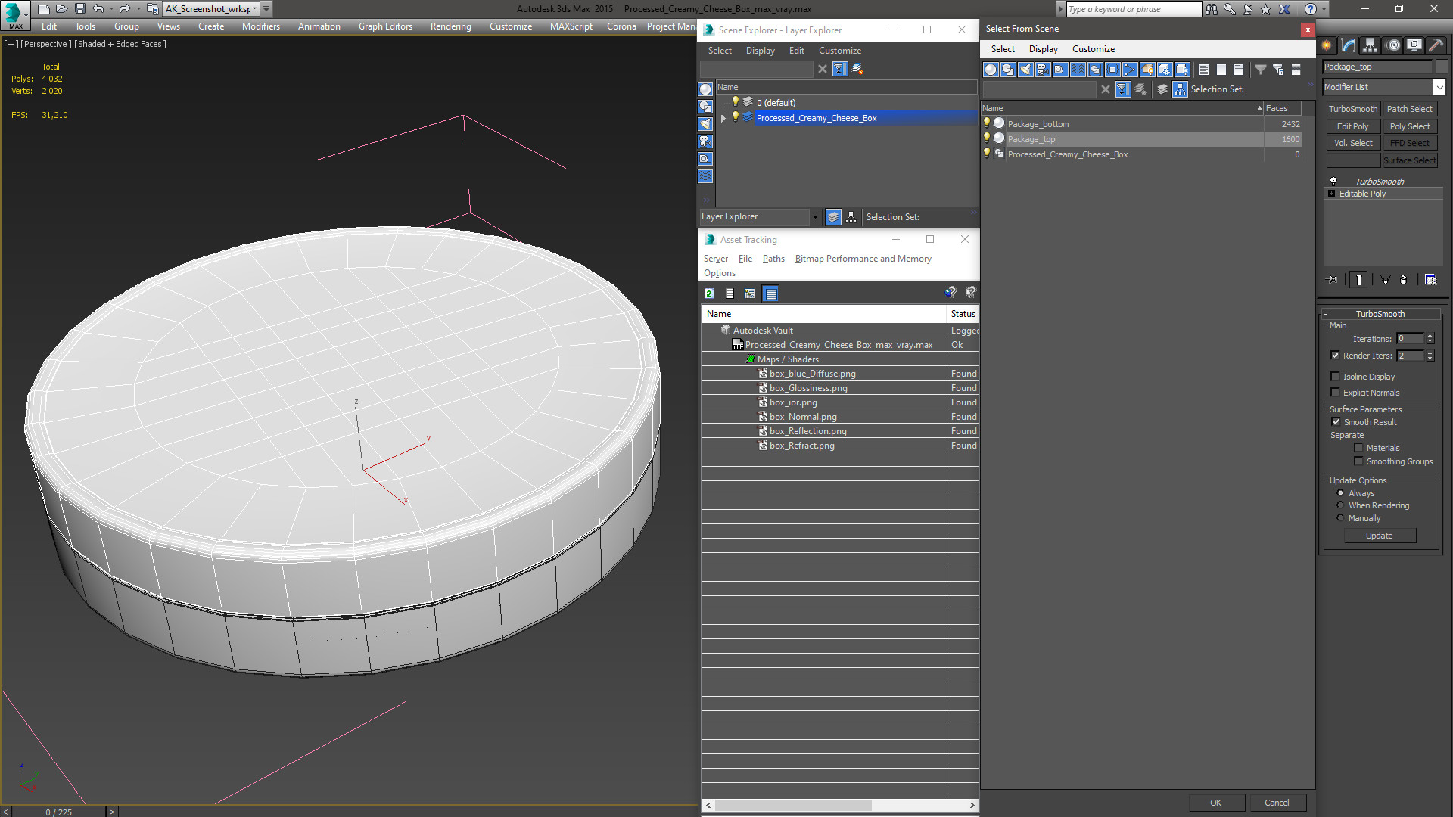Toggle Display Bone Objects in Select From Scene

pyautogui.click(x=1130, y=70)
